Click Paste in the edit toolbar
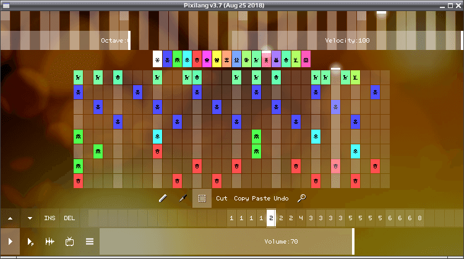This screenshot has width=464, height=259. (261, 198)
